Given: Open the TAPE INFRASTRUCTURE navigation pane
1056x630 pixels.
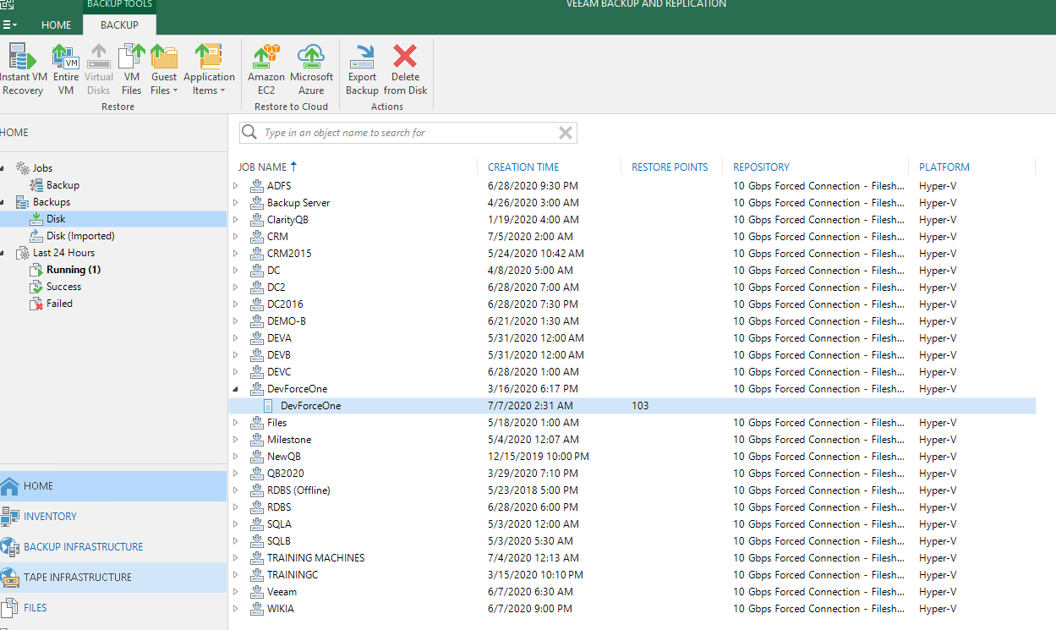Looking at the screenshot, I should pos(113,578).
